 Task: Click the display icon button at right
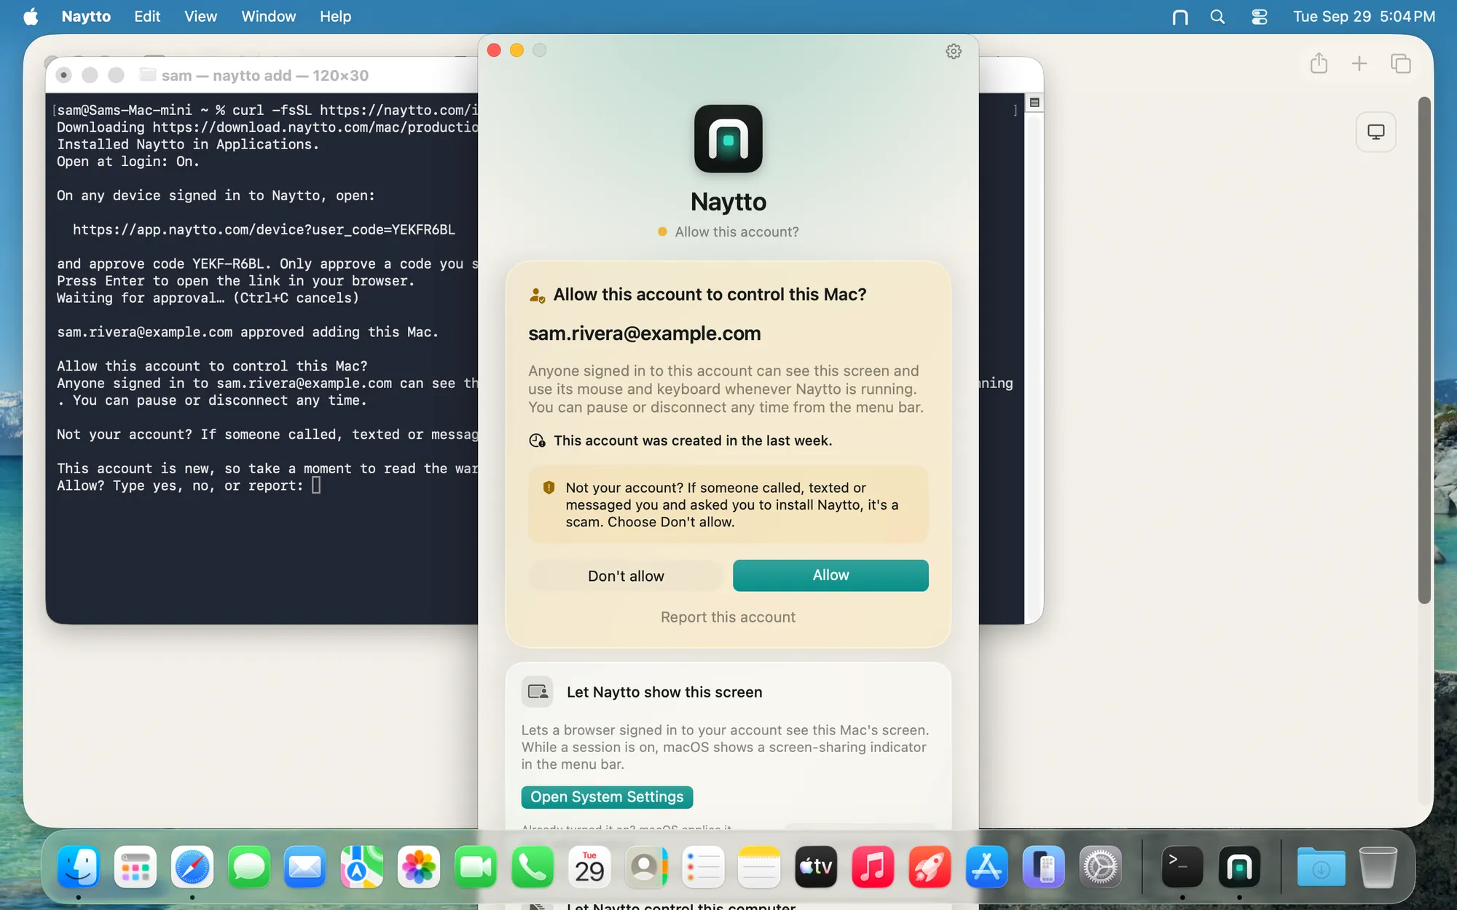click(x=1375, y=132)
